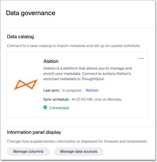This screenshot has height=162, width=157.
Task: Click the Information panel display heading
Action: coord(34,132)
